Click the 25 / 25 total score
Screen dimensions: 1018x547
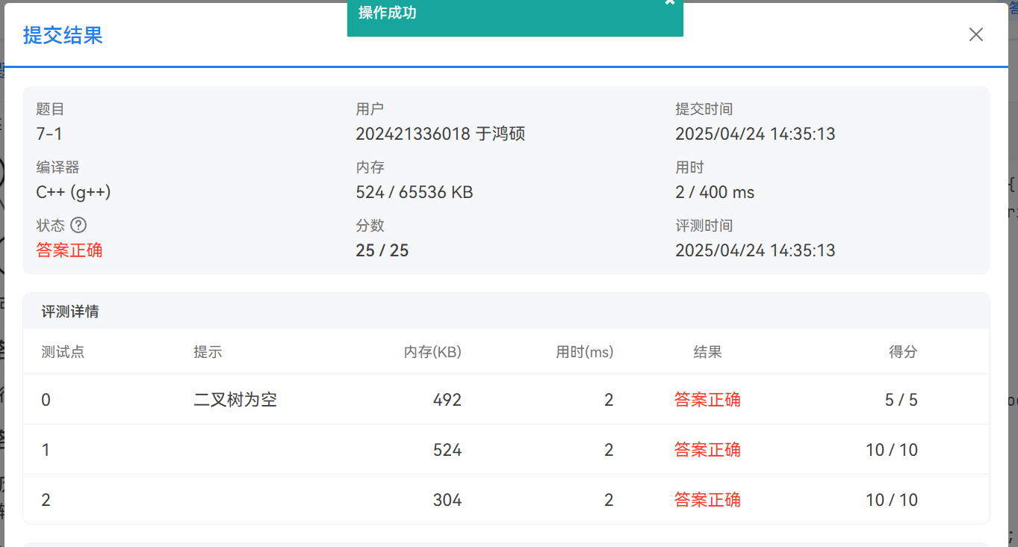pyautogui.click(x=382, y=250)
